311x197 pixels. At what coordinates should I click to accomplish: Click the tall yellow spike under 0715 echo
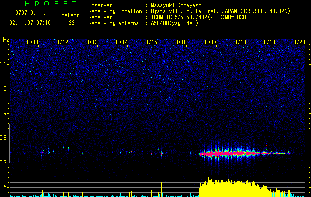click(162, 189)
